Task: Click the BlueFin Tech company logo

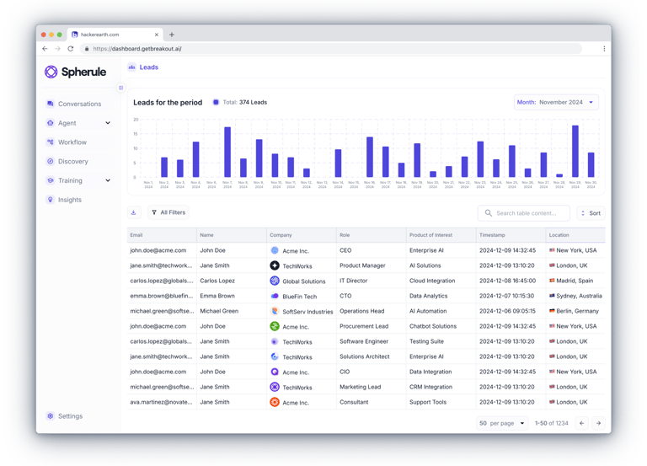Action: [x=275, y=296]
